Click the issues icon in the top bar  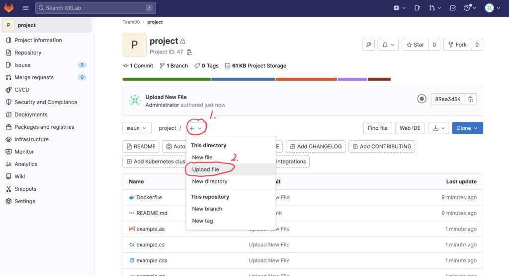[x=417, y=8]
